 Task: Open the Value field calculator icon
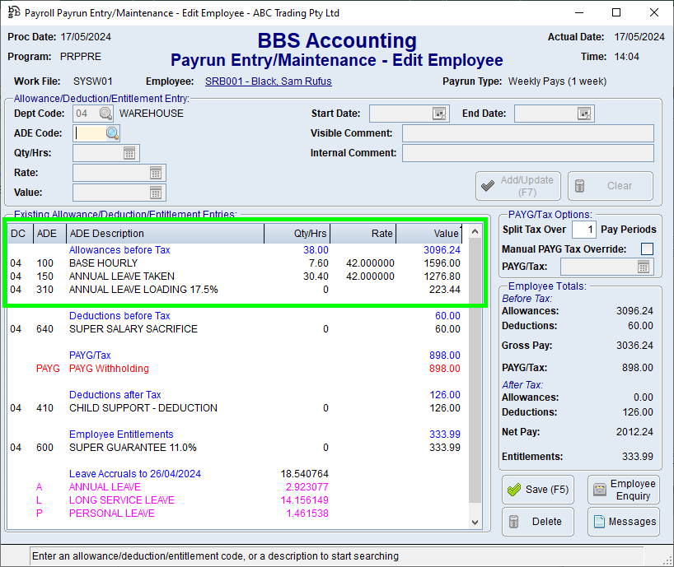pyautogui.click(x=156, y=193)
